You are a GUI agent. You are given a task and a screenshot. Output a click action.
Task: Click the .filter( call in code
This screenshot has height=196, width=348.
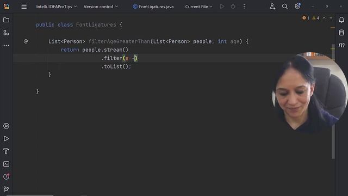point(113,58)
